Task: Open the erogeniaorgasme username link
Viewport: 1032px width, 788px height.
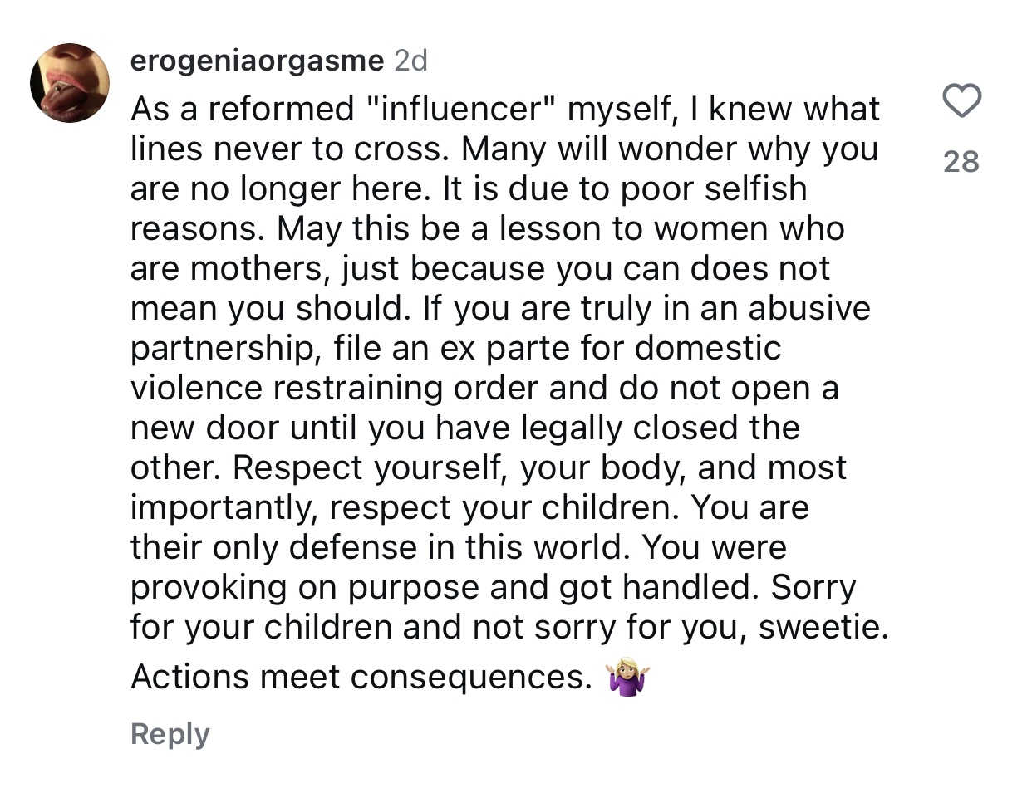Action: tap(258, 61)
